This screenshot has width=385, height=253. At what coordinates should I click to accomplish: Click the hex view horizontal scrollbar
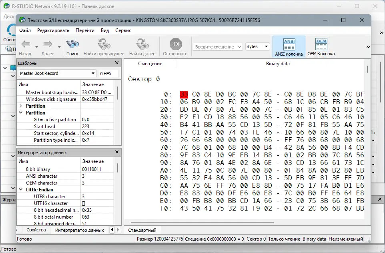202,222
